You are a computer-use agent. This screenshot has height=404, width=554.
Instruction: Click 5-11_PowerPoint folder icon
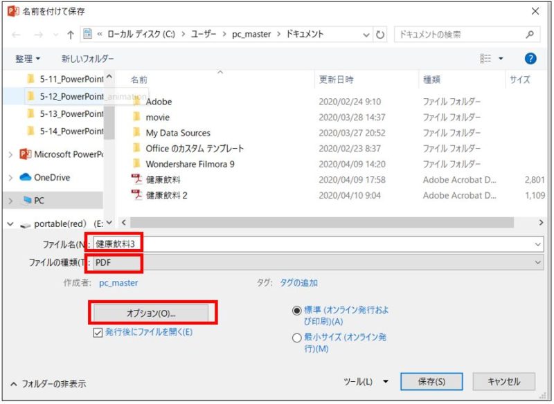coord(31,79)
